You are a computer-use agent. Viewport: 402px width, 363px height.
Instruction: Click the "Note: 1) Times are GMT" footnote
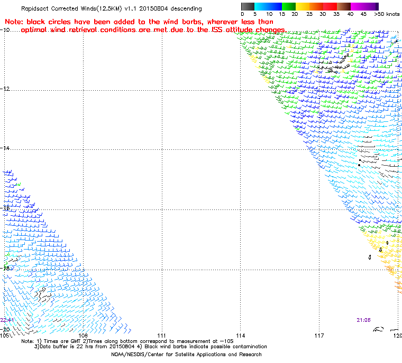click(127, 341)
